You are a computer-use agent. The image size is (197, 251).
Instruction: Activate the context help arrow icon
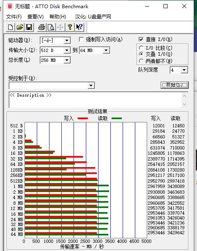tap(79, 27)
